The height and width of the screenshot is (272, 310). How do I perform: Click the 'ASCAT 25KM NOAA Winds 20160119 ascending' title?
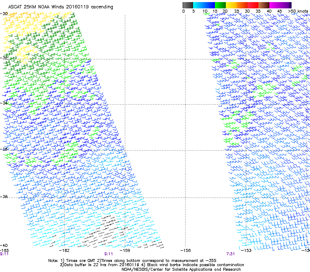pyautogui.click(x=60, y=7)
